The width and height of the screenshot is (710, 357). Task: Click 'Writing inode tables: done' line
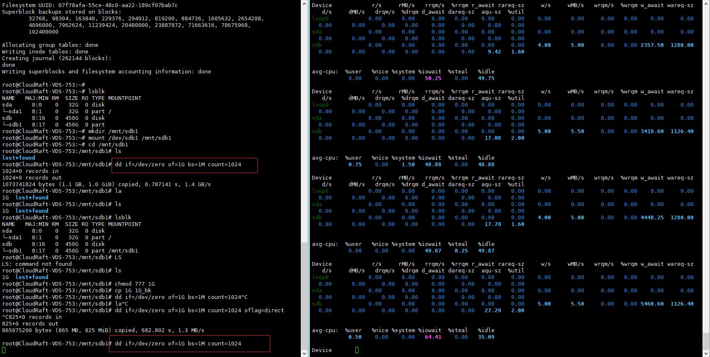point(45,52)
